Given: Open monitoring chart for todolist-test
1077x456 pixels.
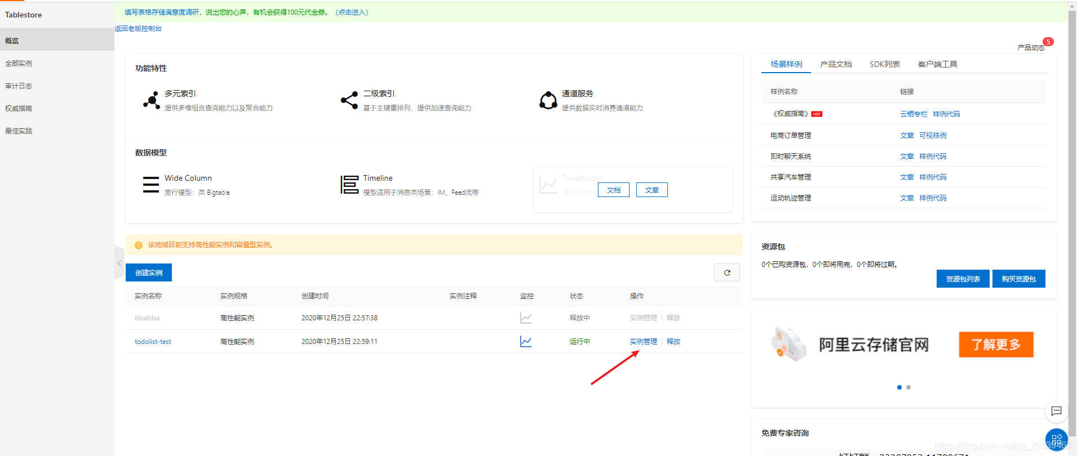Looking at the screenshot, I should pos(526,341).
